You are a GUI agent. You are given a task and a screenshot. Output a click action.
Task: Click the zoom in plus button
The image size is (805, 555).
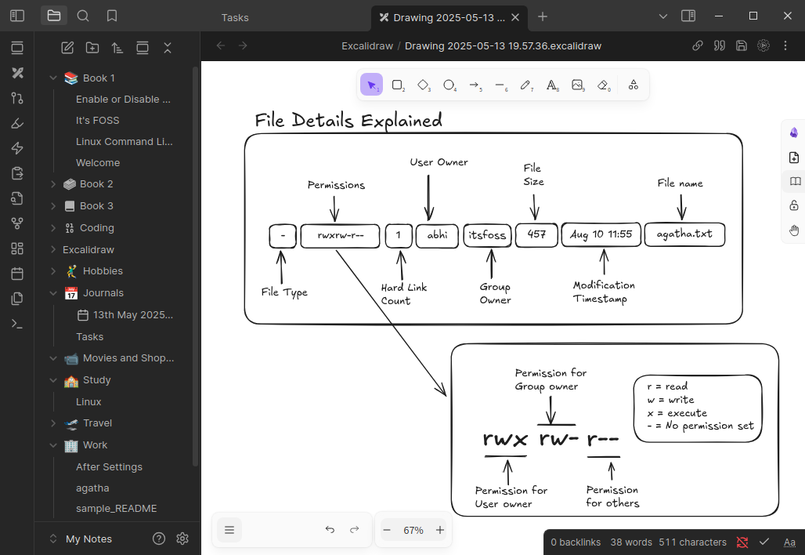tap(440, 530)
